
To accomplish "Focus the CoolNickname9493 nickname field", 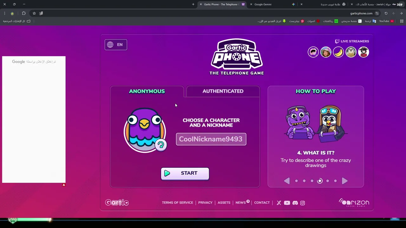I will (x=211, y=139).
